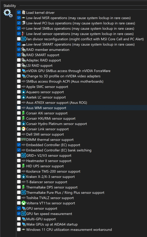Click the nVIDIA GPU SMBus access icon
This screenshot has width=147, height=237.
coord(24,70)
